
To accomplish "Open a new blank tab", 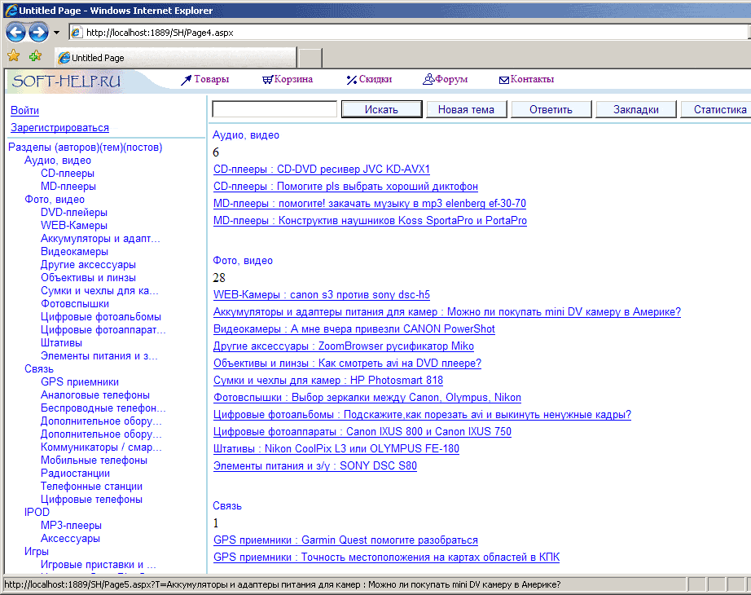I will point(310,58).
